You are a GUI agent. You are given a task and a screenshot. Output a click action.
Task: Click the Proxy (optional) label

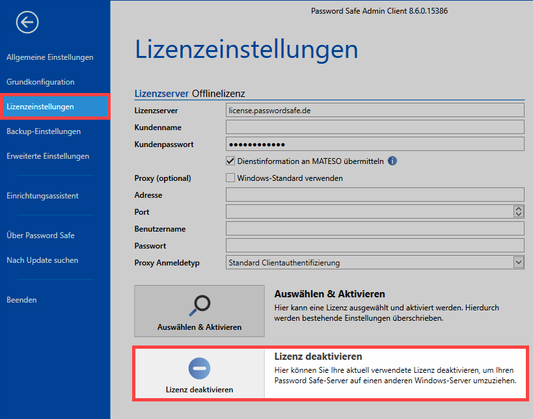(x=163, y=178)
